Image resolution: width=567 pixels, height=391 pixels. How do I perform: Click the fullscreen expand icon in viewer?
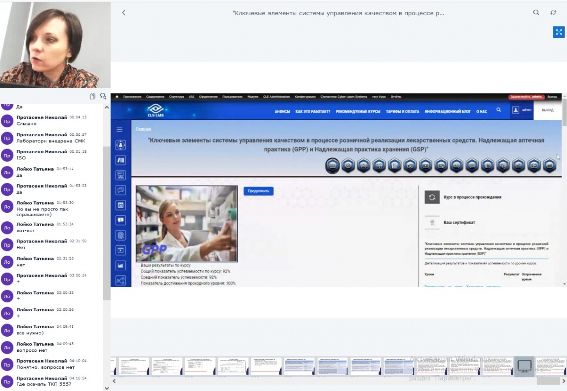click(559, 32)
